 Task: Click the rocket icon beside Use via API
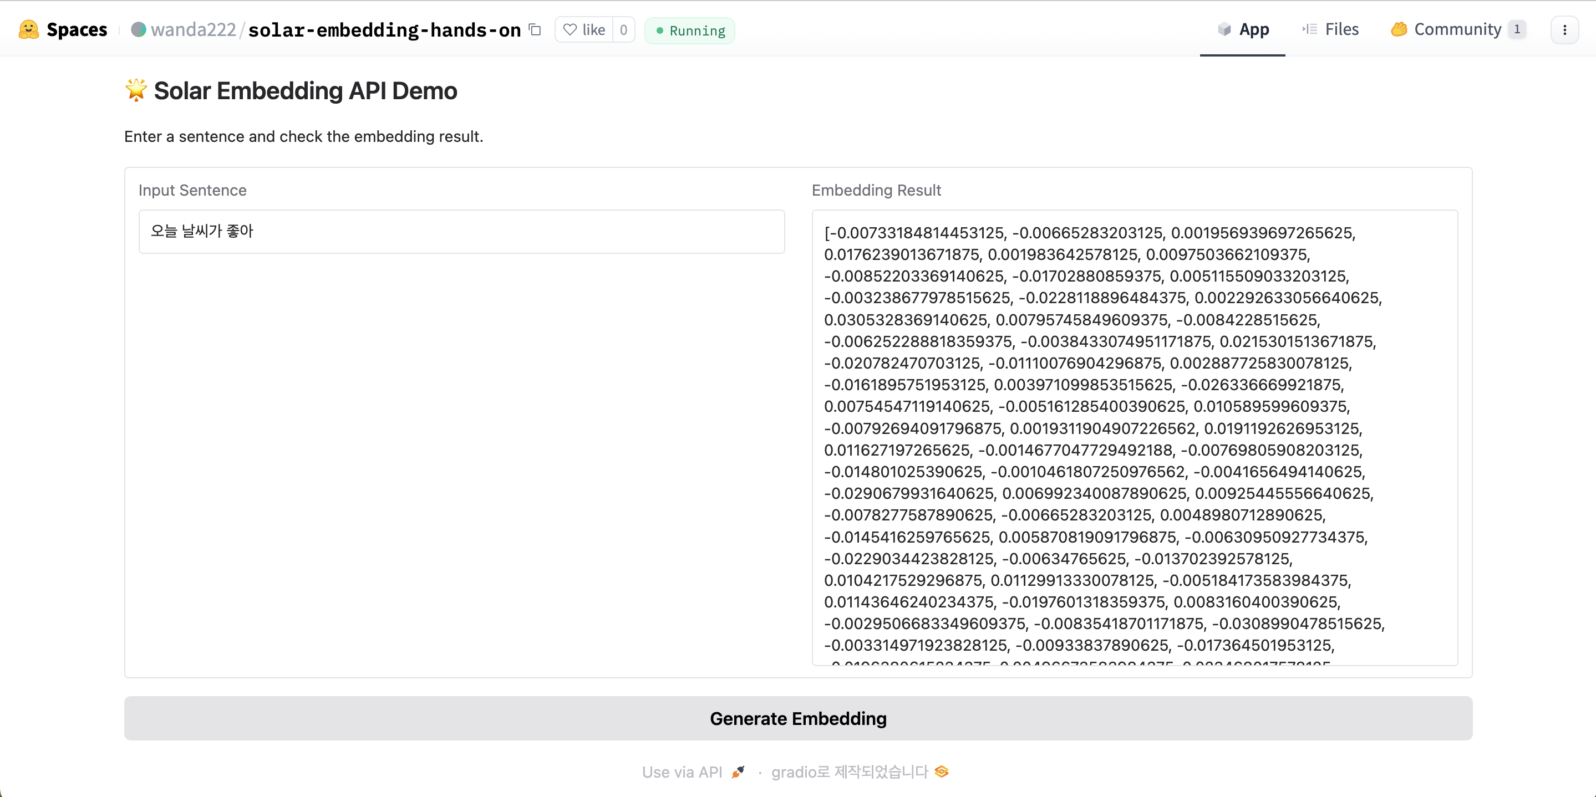738,772
